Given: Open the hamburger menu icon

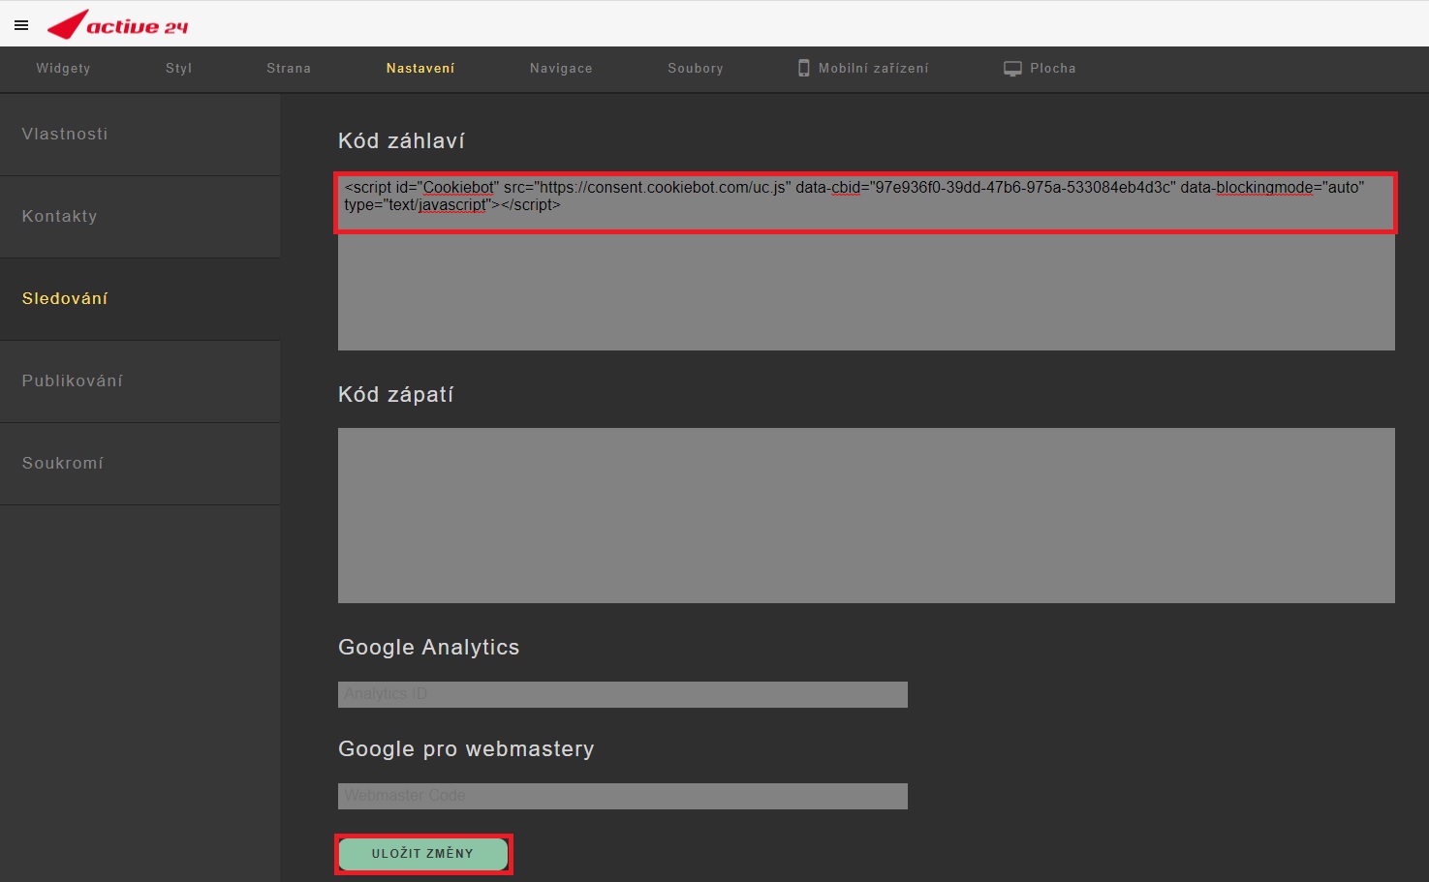Looking at the screenshot, I should pyautogui.click(x=21, y=25).
